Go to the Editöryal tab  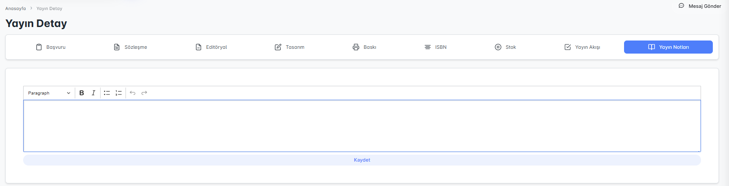click(211, 47)
